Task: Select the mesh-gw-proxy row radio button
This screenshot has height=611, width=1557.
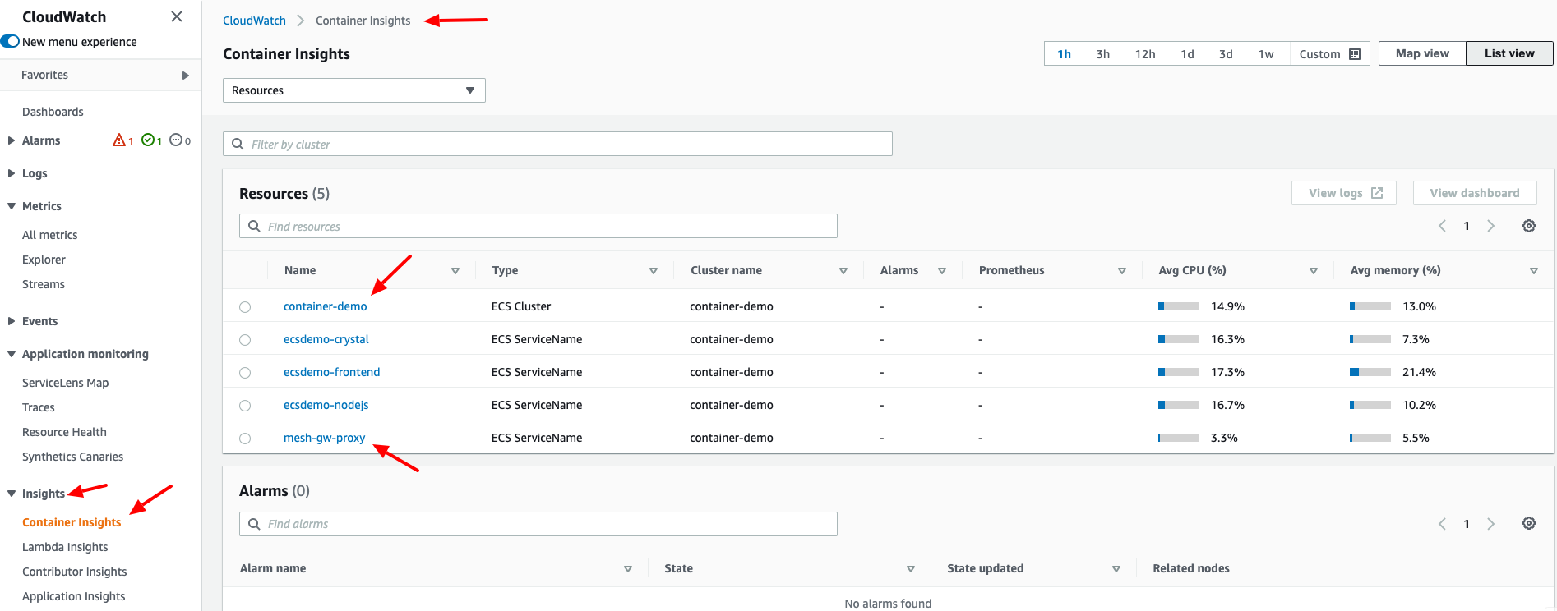Action: (245, 439)
